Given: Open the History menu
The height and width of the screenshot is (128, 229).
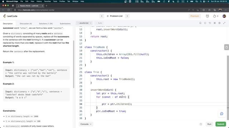Looking at the screenshot, I should (39, 1).
